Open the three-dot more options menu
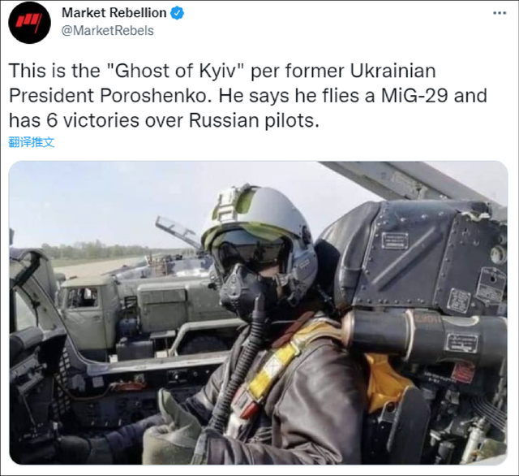Image resolution: width=519 pixels, height=476 pixels. pyautogui.click(x=500, y=13)
